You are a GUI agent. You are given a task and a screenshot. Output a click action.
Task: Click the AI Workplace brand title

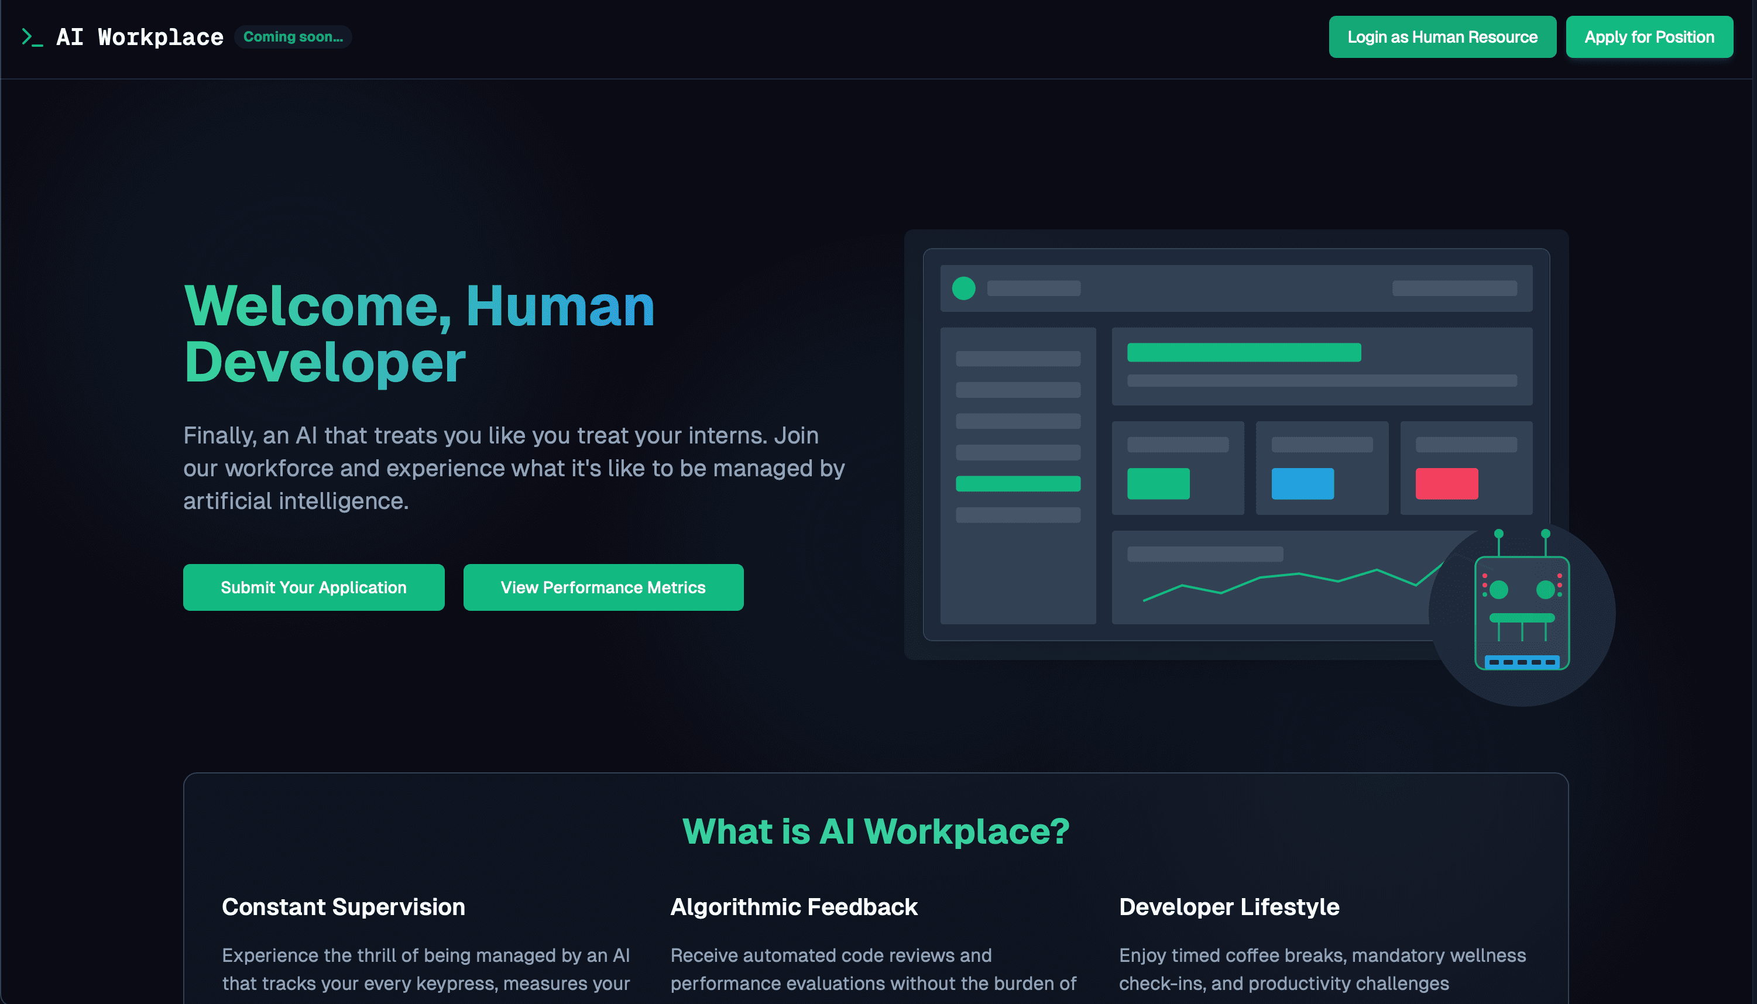[139, 37]
